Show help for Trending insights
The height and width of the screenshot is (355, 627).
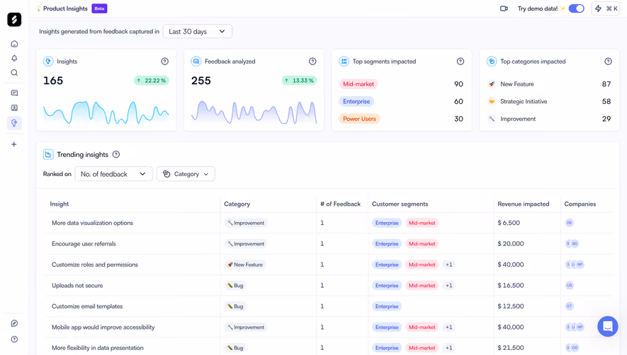(x=116, y=155)
